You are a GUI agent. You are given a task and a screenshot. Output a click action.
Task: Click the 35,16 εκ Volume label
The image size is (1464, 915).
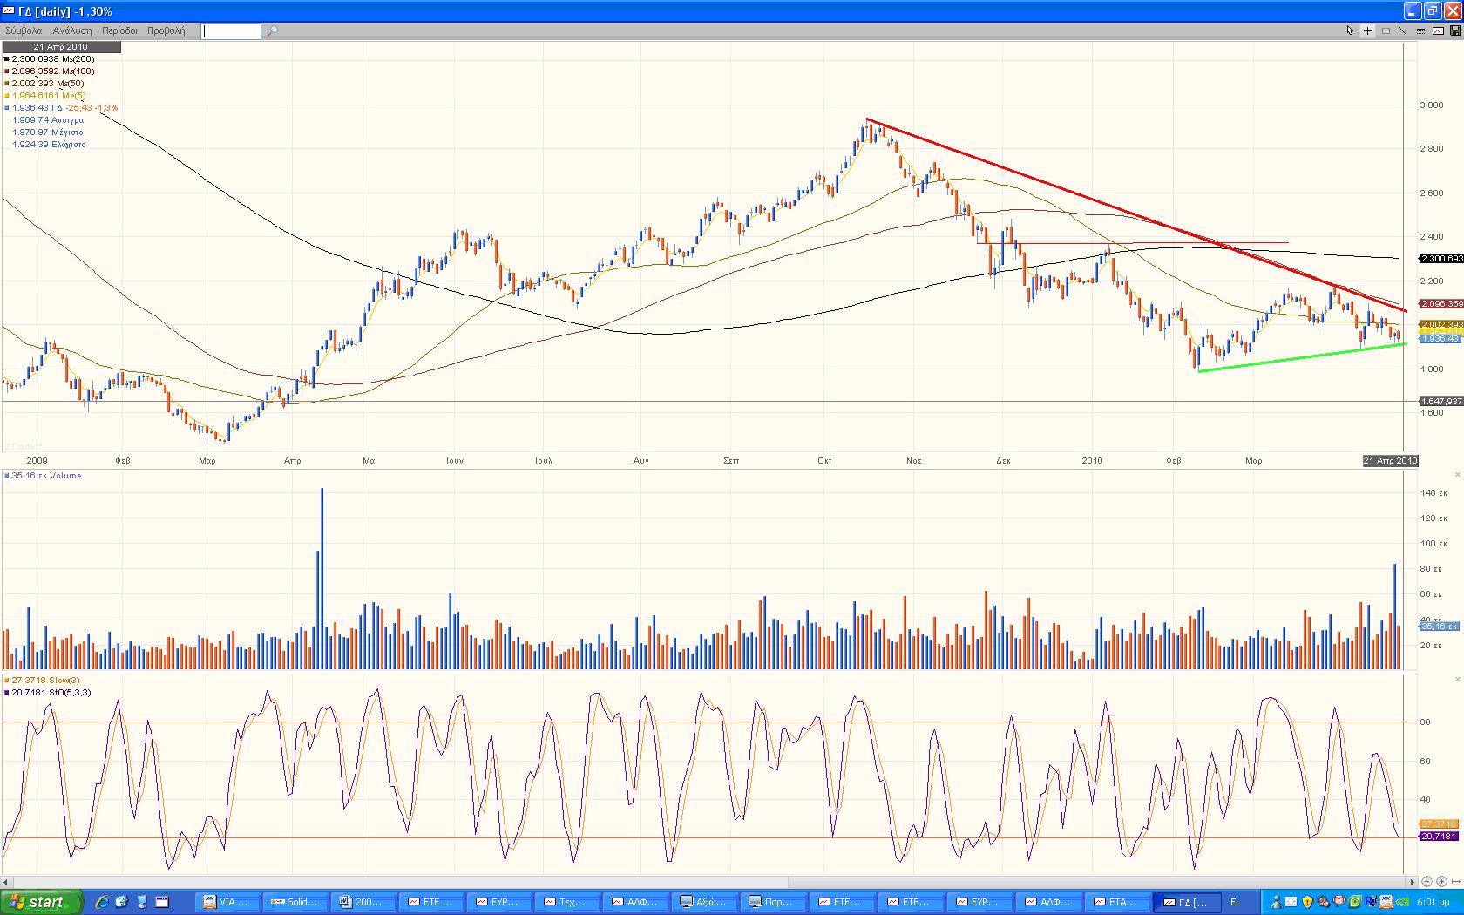tap(44, 476)
